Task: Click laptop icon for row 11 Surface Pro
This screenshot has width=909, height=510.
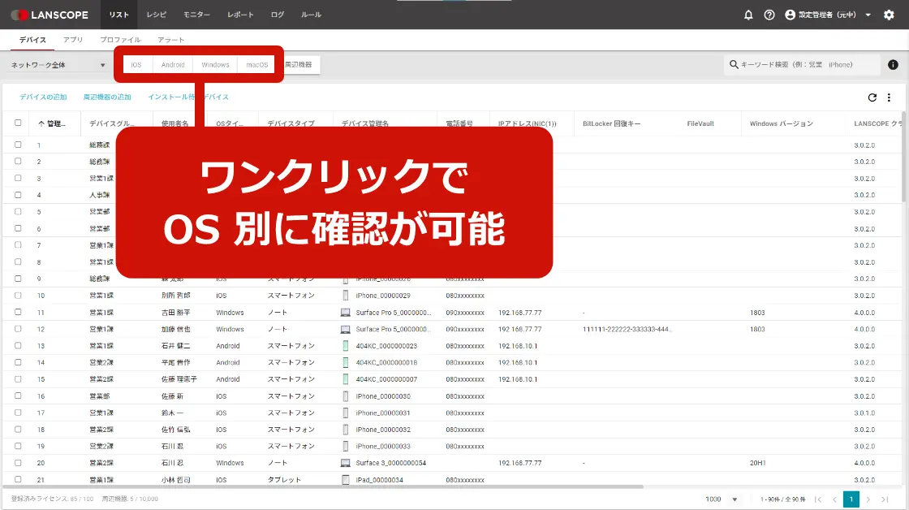Action: 345,313
